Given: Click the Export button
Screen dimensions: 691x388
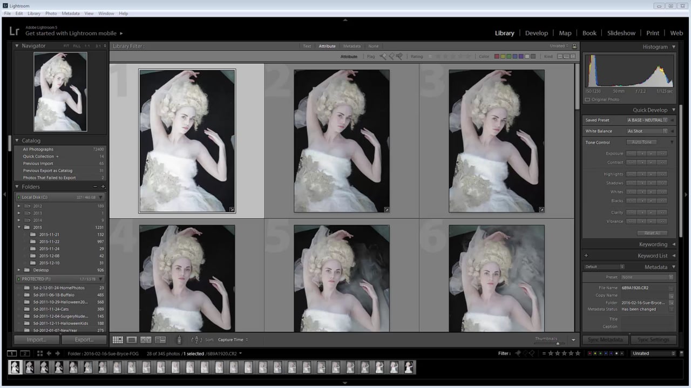Looking at the screenshot, I should coord(84,340).
